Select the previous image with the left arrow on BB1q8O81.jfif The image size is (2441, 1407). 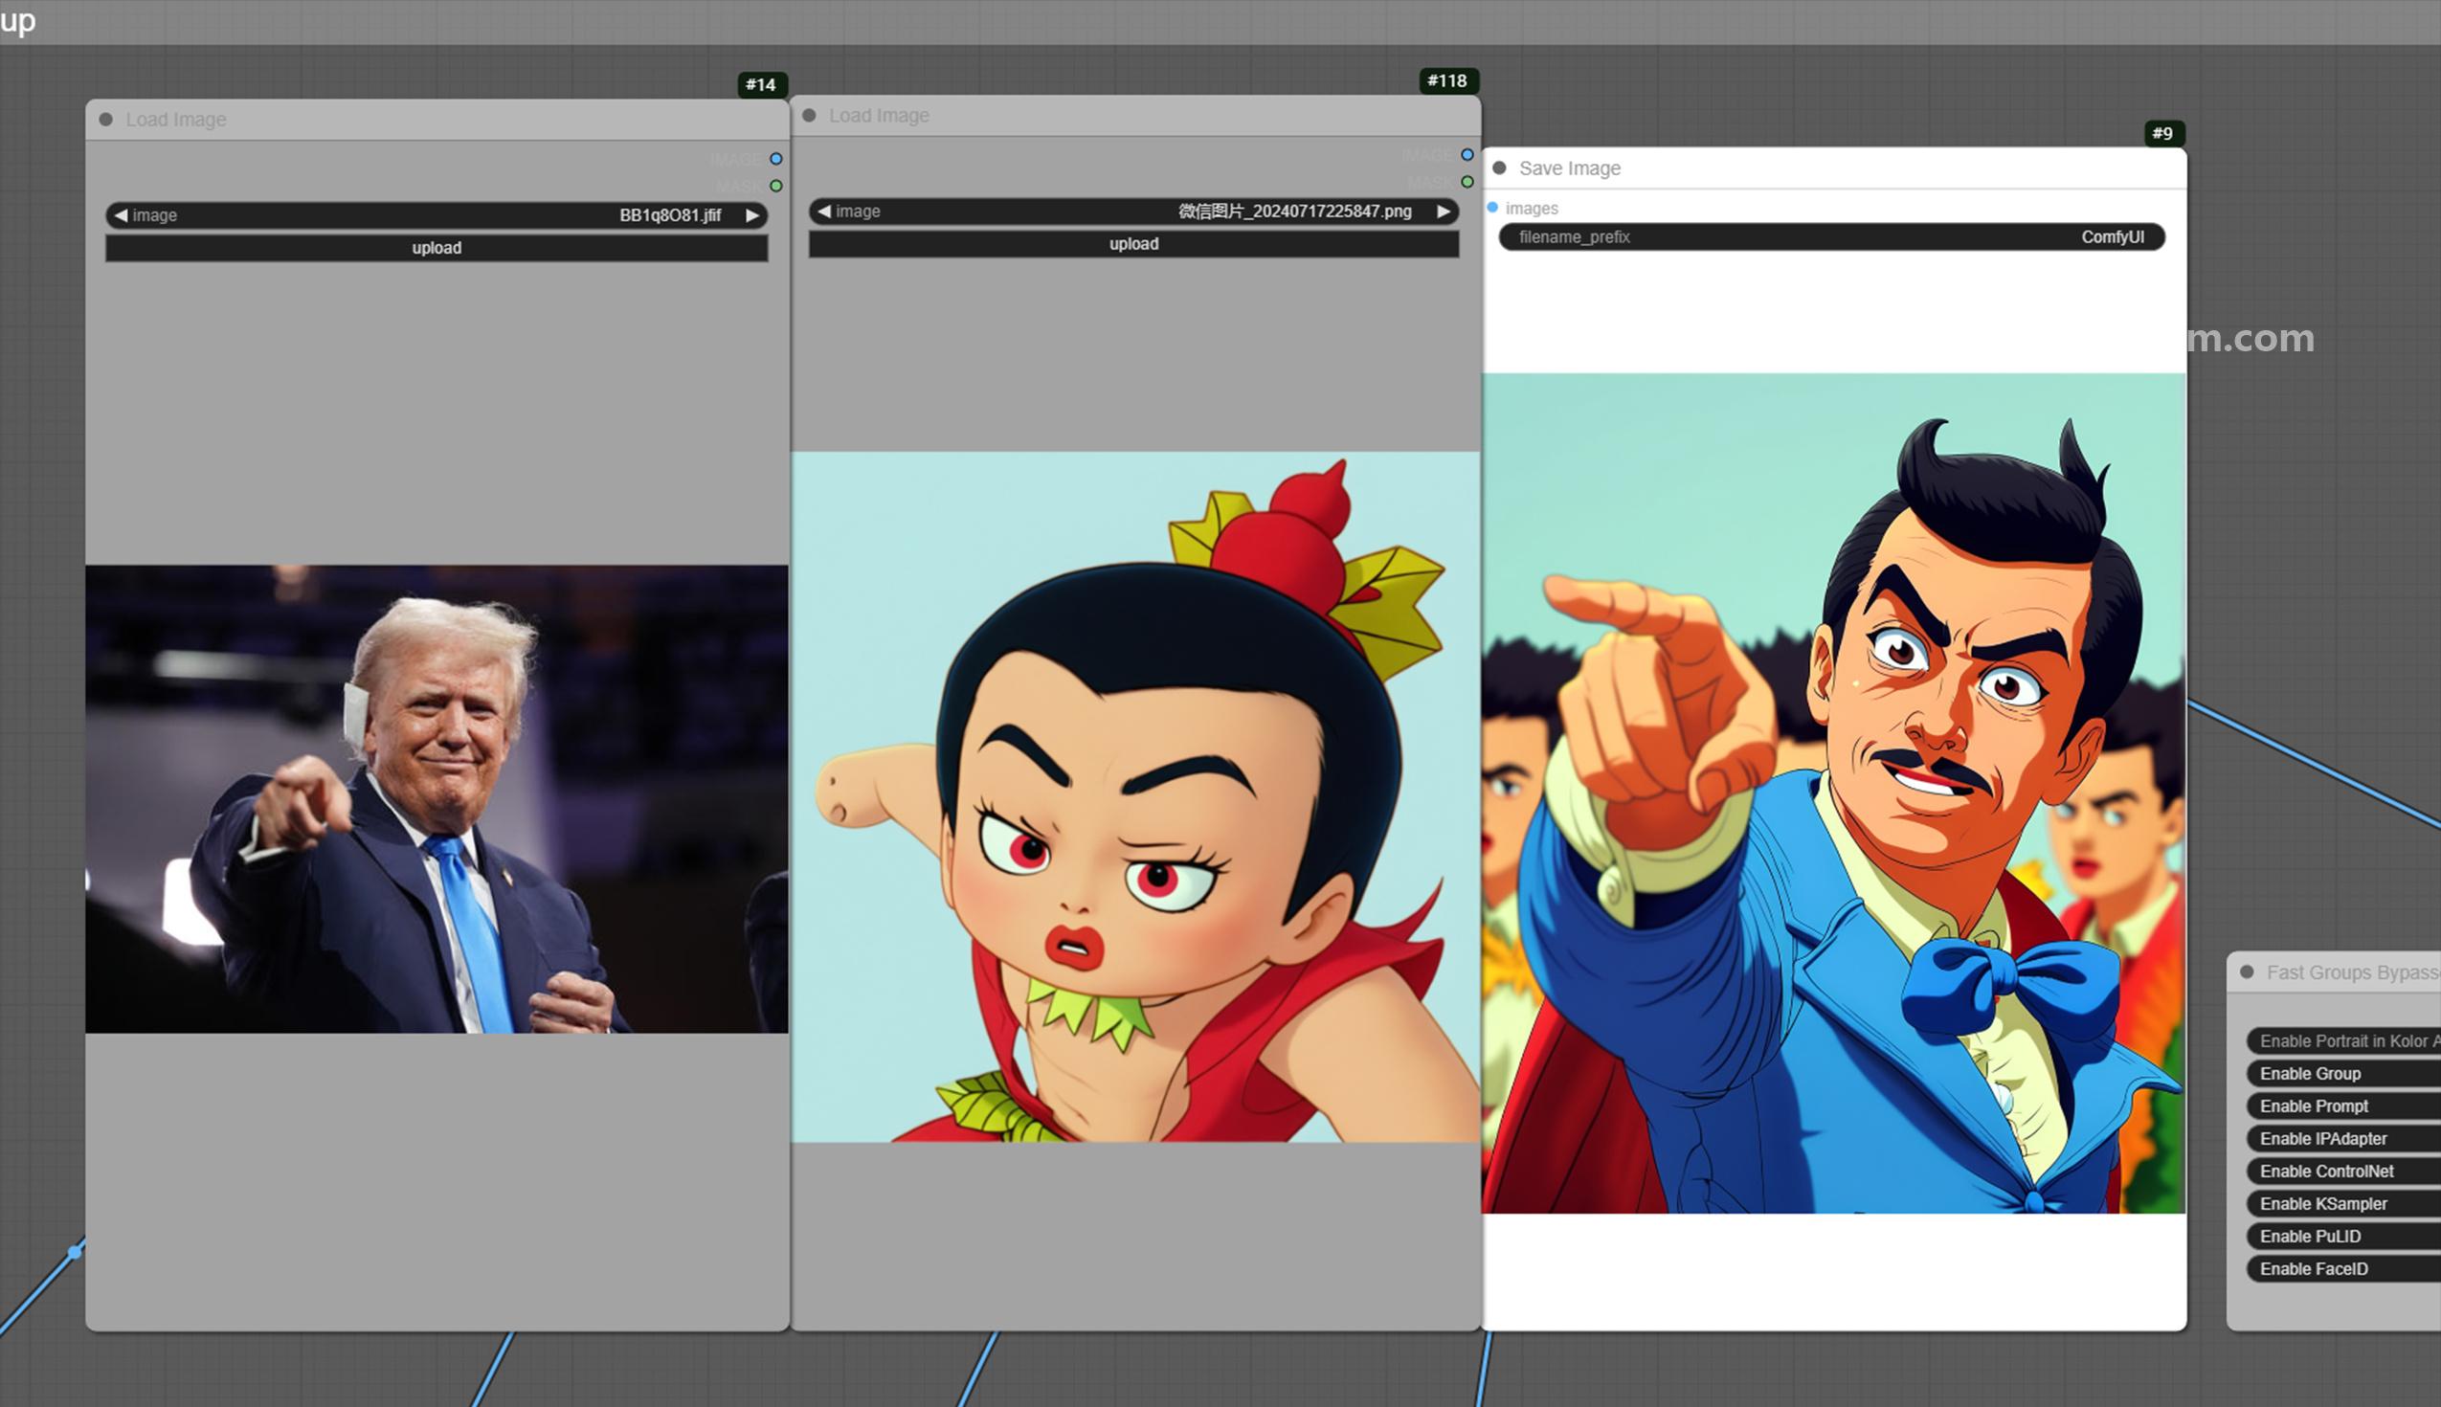(x=121, y=215)
